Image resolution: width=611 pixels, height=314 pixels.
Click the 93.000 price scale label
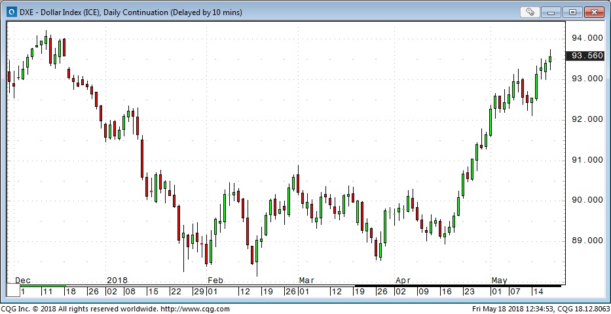click(x=587, y=79)
